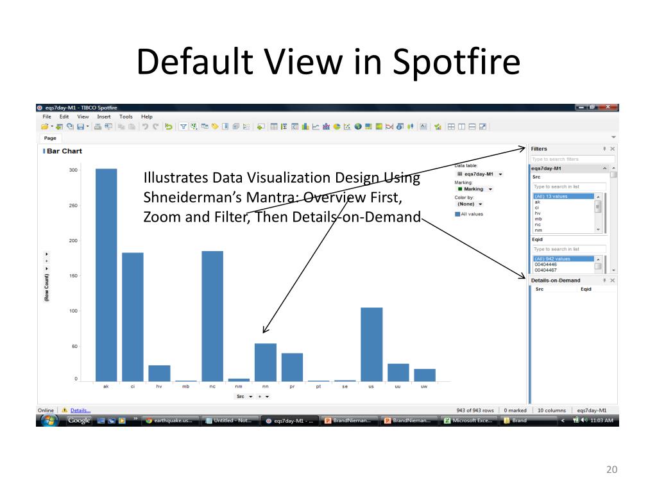The height and width of the screenshot is (492, 657).
Task: Switch to Untitled - Notepad taskbar button
Action: (x=229, y=420)
